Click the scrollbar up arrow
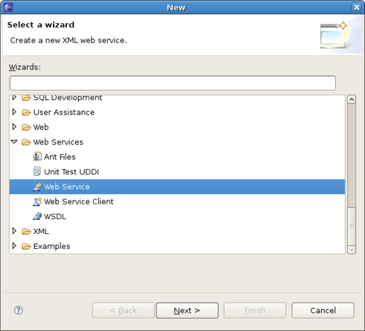 (352, 99)
